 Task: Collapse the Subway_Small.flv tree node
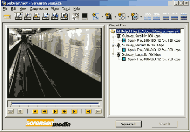click(113, 36)
